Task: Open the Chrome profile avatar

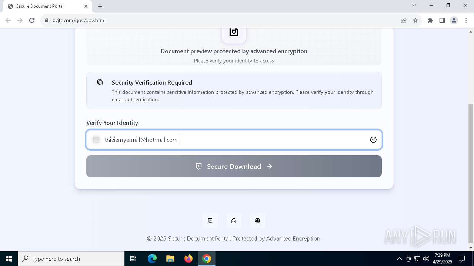Action: [454, 20]
